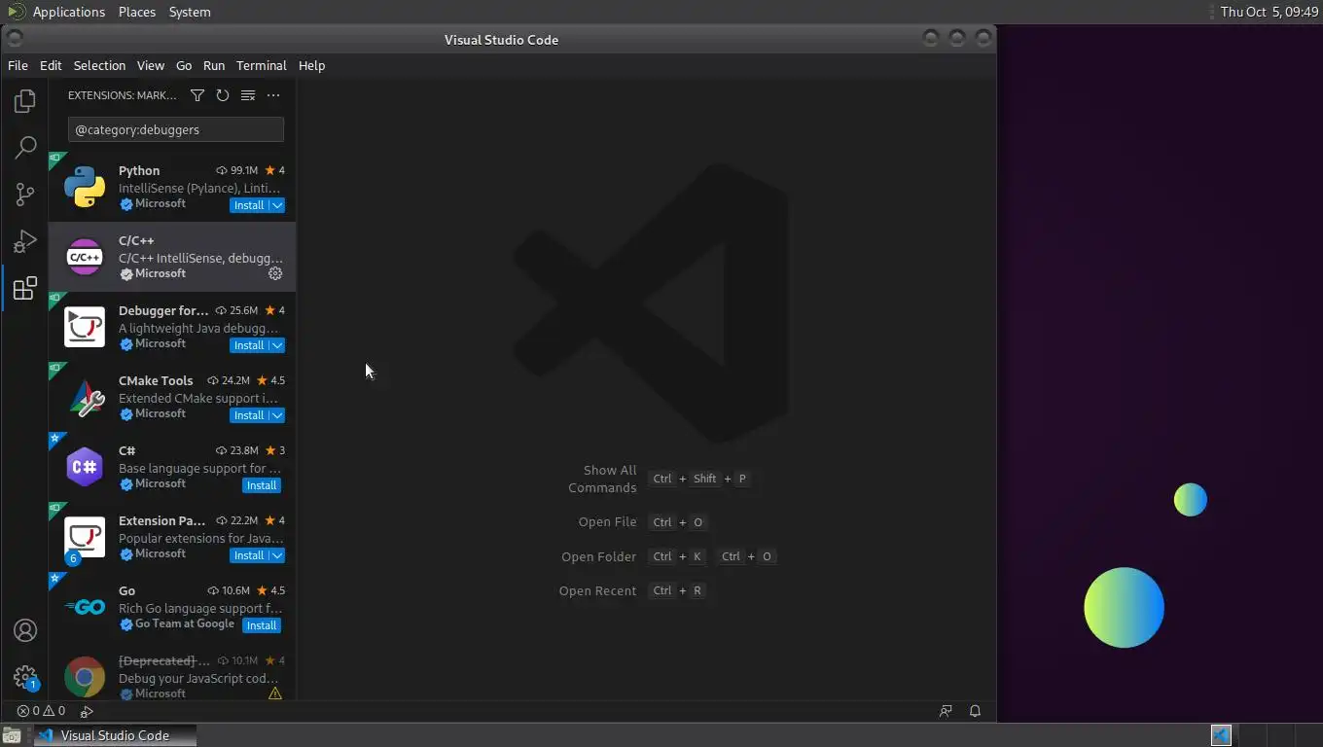Install the Extension Pack for Java
Viewport: 1323px width, 747px height.
click(x=249, y=555)
